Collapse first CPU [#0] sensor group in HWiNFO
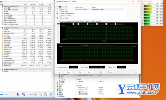The image size is (166, 100). (x=1, y=6)
